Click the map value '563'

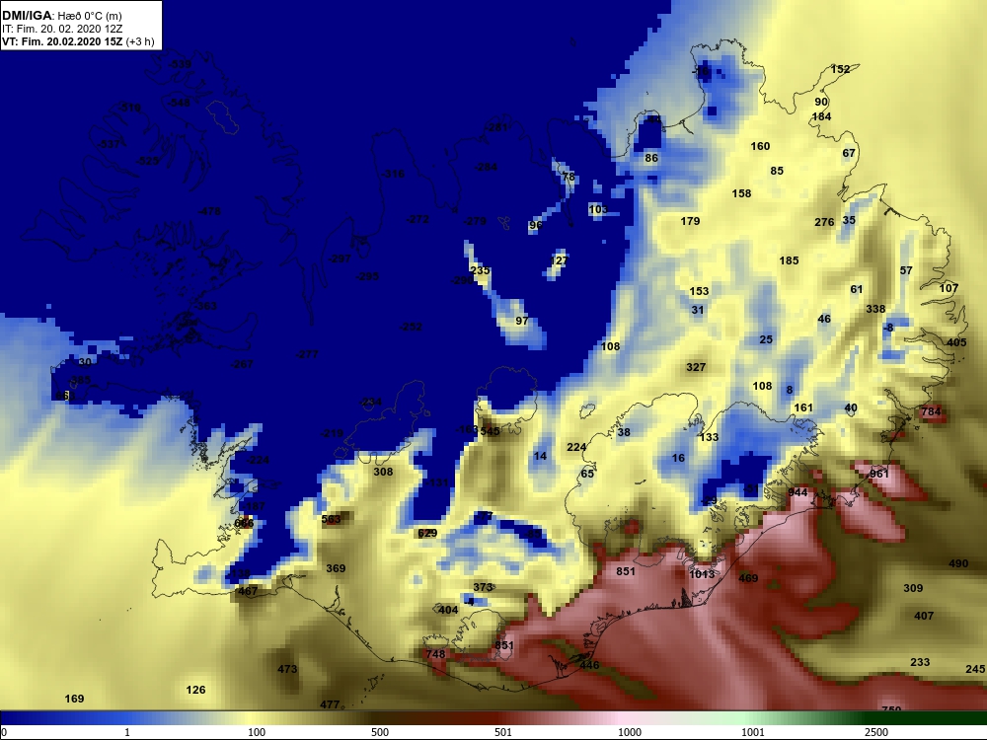(x=331, y=519)
